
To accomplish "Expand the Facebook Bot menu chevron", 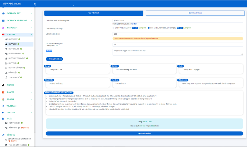I will tap(32, 13).
